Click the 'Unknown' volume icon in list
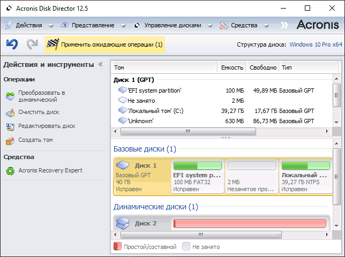The width and height of the screenshot is (345, 257). [122, 120]
